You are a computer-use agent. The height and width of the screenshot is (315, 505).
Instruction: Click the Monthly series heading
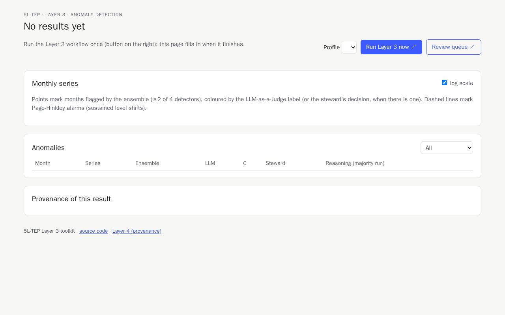pos(55,83)
